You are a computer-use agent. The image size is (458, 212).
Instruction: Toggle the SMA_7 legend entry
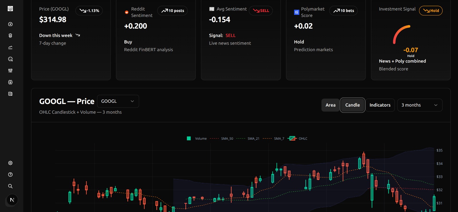(x=274, y=139)
